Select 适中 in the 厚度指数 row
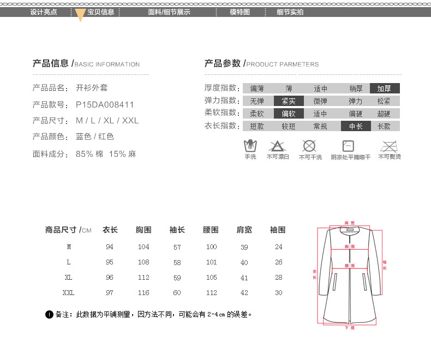Screen dimensions: 431x347 (320, 89)
